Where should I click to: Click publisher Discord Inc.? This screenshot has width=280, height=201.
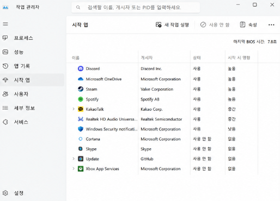(x=151, y=68)
